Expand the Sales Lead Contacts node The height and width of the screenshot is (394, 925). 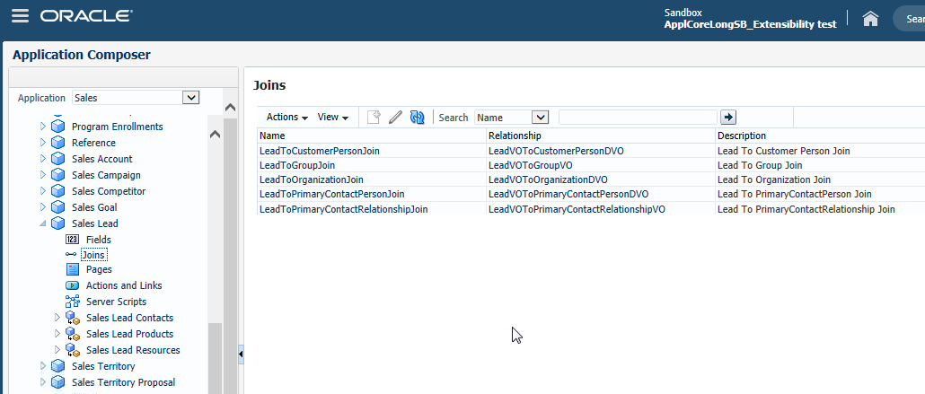pos(57,318)
